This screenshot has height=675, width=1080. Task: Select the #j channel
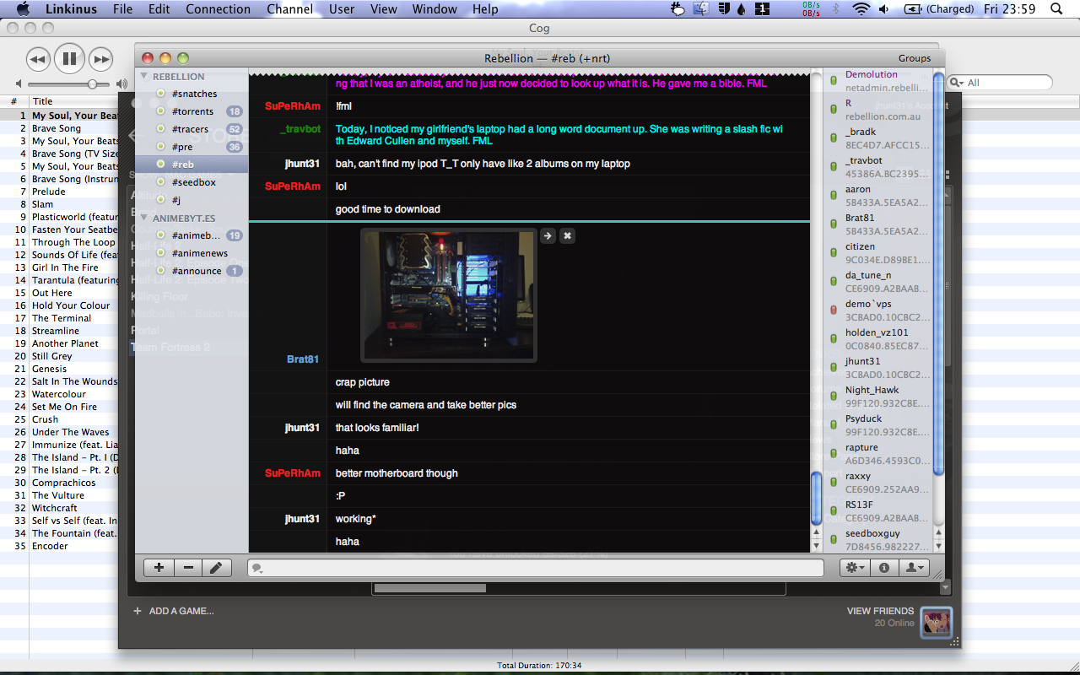tap(192, 200)
